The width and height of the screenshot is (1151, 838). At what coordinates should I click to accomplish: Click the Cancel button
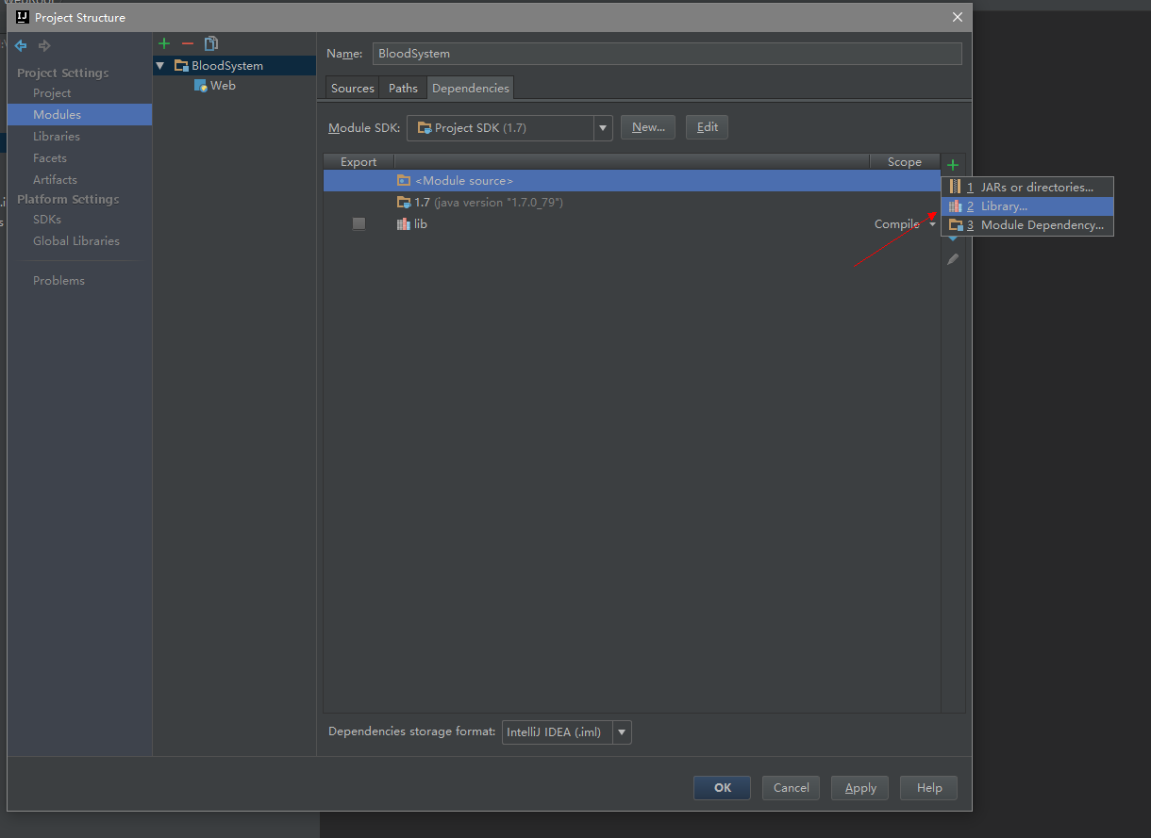(x=792, y=788)
